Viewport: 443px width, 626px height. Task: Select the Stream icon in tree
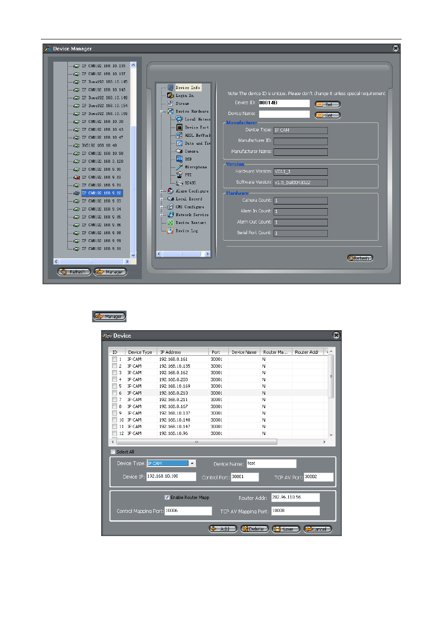pos(170,103)
